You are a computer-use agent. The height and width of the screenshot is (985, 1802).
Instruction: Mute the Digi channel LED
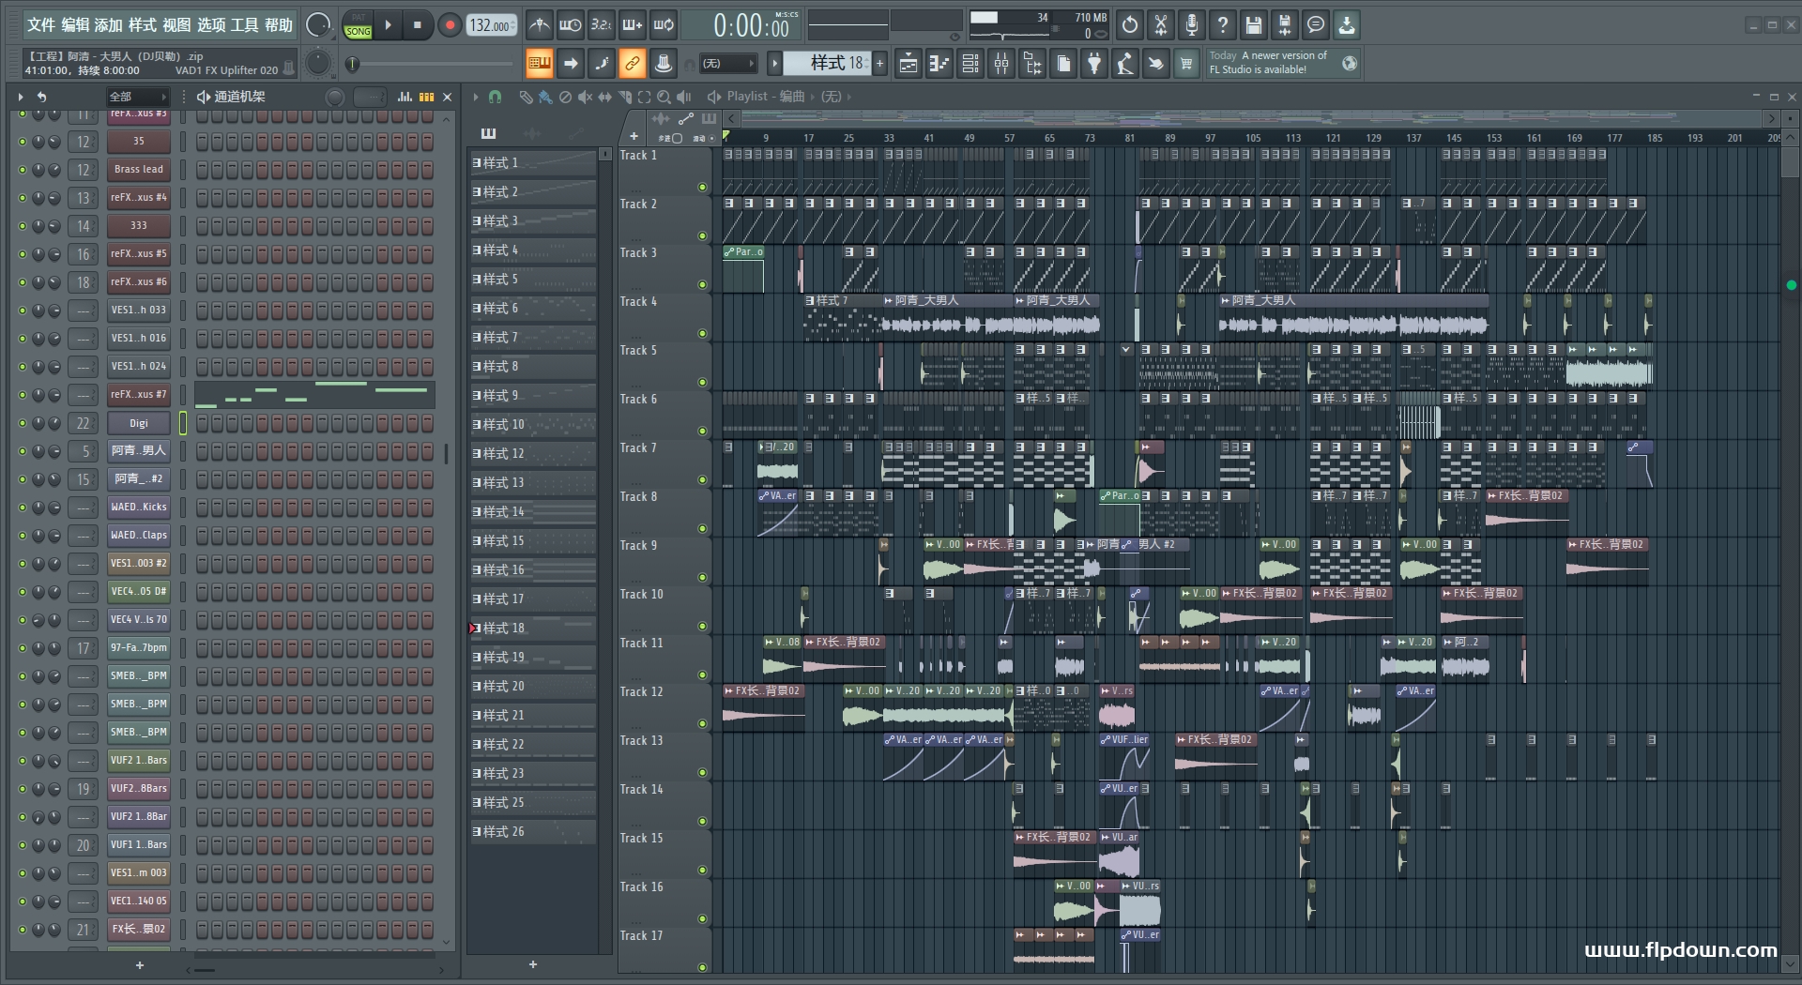[x=23, y=423]
